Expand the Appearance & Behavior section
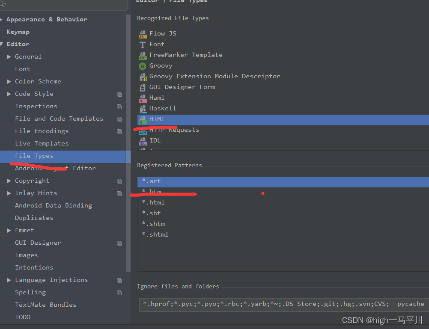Viewport: 429px width, 329px height. pos(1,19)
